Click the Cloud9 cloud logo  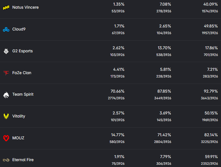point(6,29)
